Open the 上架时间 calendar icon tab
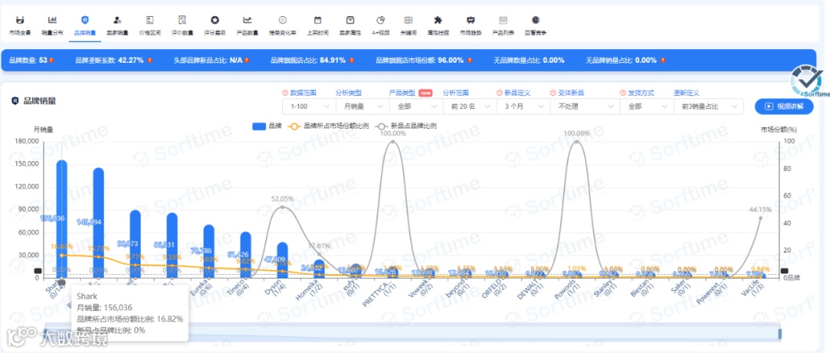 click(317, 25)
